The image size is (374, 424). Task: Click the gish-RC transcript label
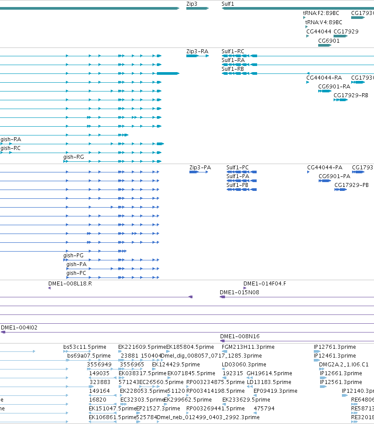tap(11, 148)
